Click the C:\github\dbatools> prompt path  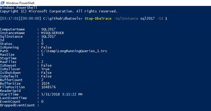pyautogui.click(x=63, y=19)
